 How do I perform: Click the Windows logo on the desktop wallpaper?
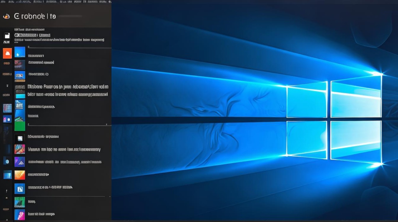click(334, 118)
